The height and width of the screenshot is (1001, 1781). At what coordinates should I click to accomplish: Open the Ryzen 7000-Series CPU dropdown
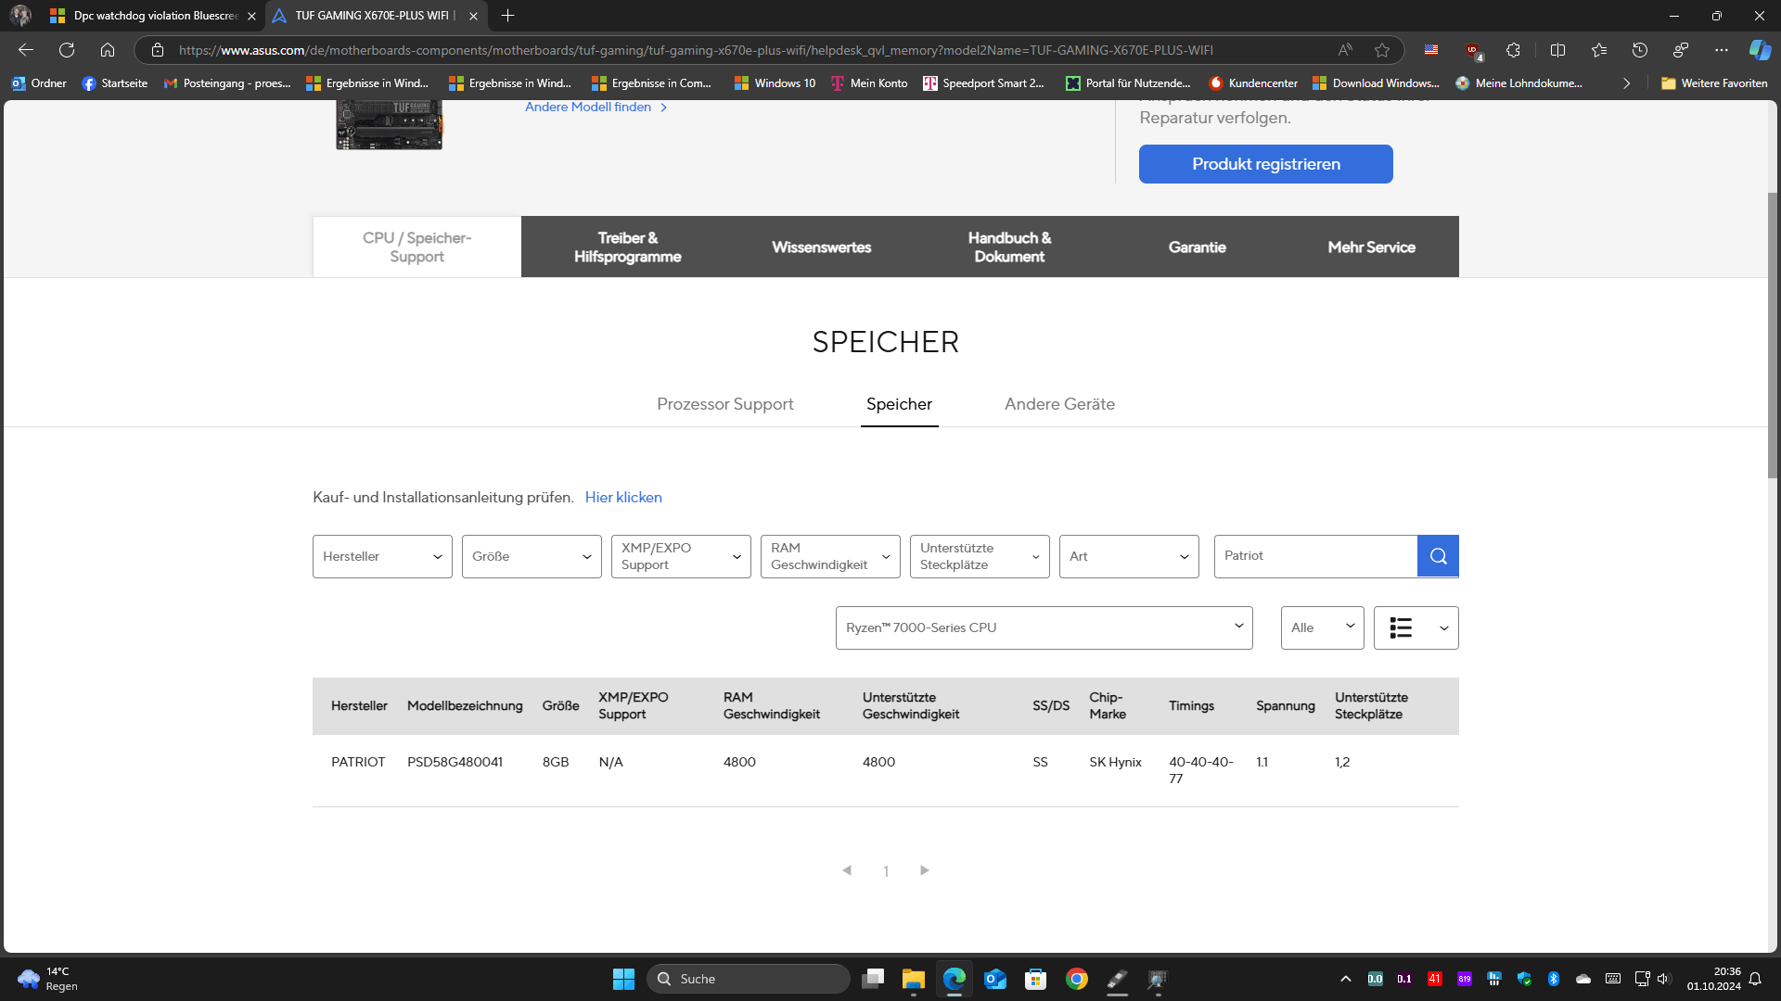[x=1044, y=628]
